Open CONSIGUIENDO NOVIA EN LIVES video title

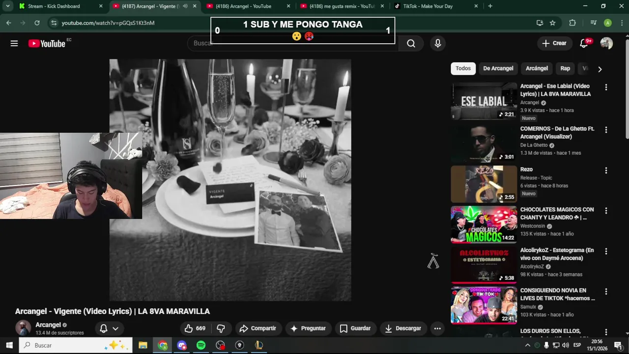coord(558,295)
